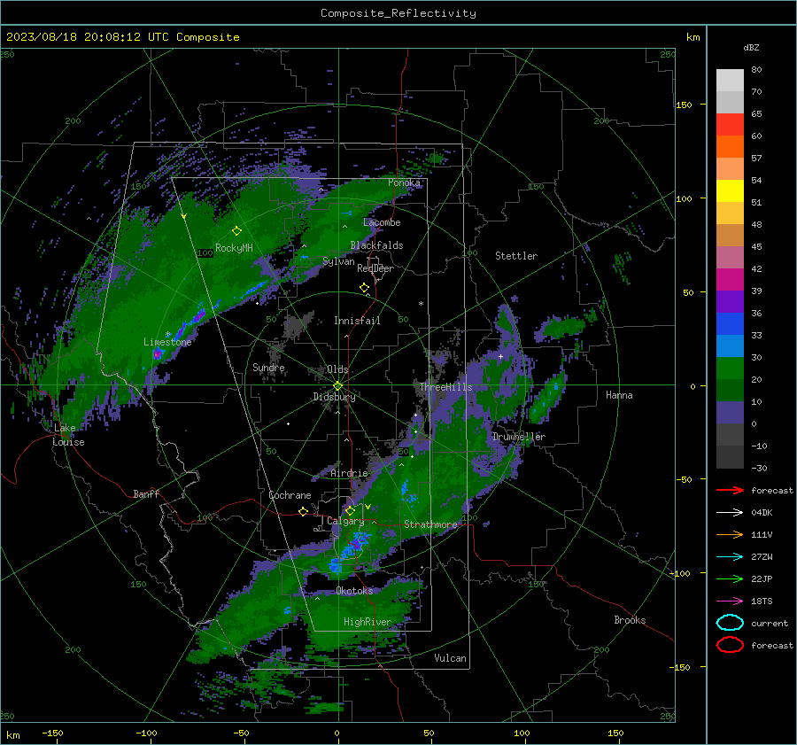Click the Drumheller label
The image size is (797, 745).
(519, 437)
